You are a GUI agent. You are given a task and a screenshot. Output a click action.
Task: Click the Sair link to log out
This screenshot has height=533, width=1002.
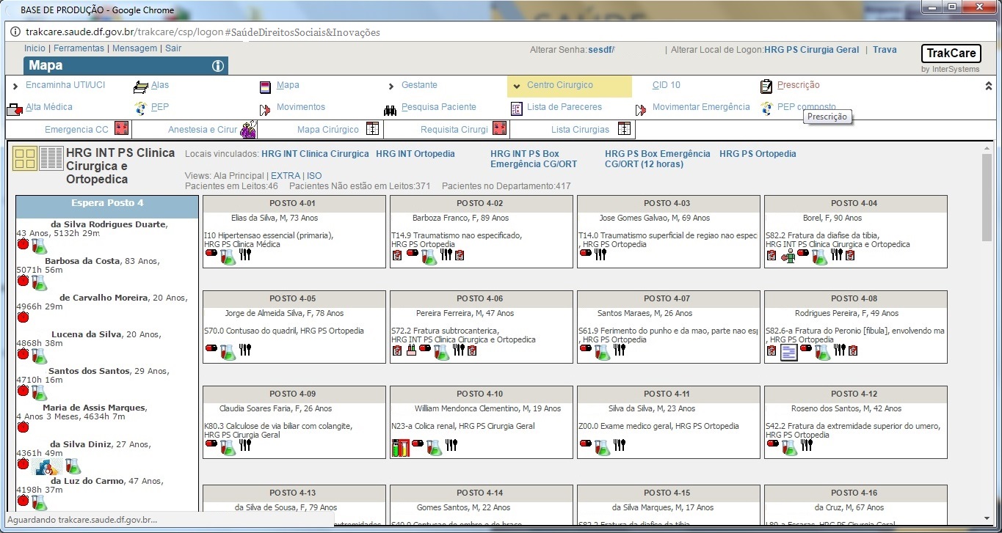(173, 48)
